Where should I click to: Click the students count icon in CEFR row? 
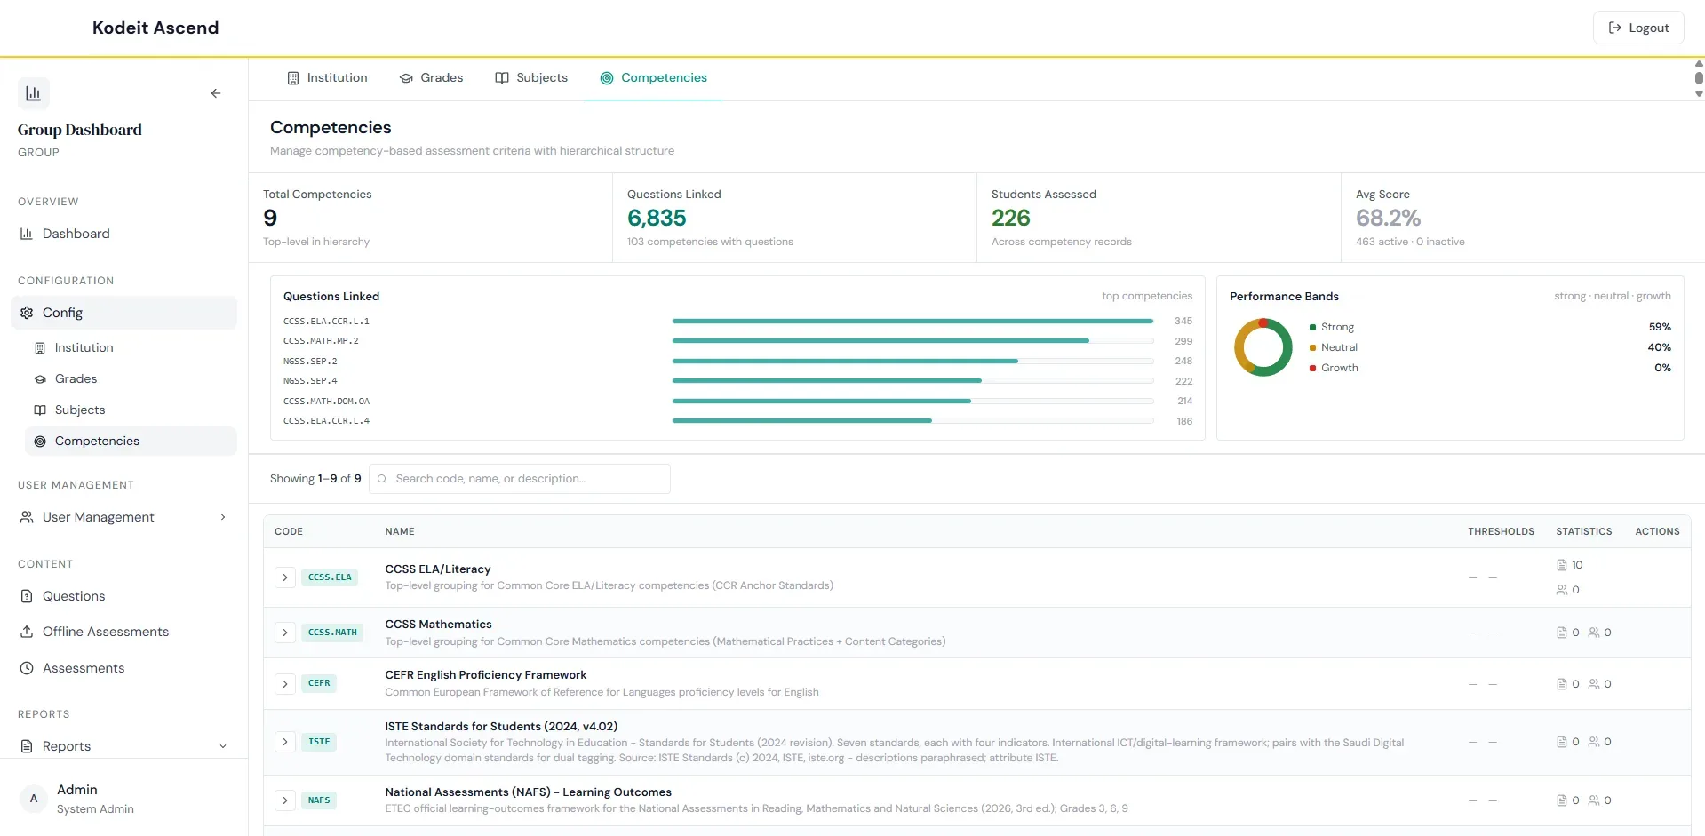tap(1594, 684)
